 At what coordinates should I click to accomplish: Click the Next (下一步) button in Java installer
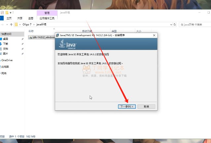click(x=127, y=106)
